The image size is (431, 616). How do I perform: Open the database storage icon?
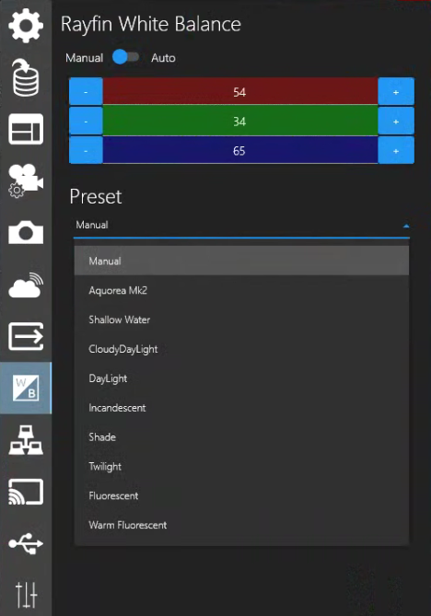tap(26, 77)
